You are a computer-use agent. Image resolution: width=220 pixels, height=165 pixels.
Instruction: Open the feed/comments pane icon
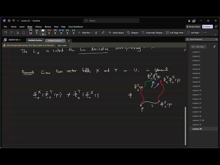tap(216, 26)
